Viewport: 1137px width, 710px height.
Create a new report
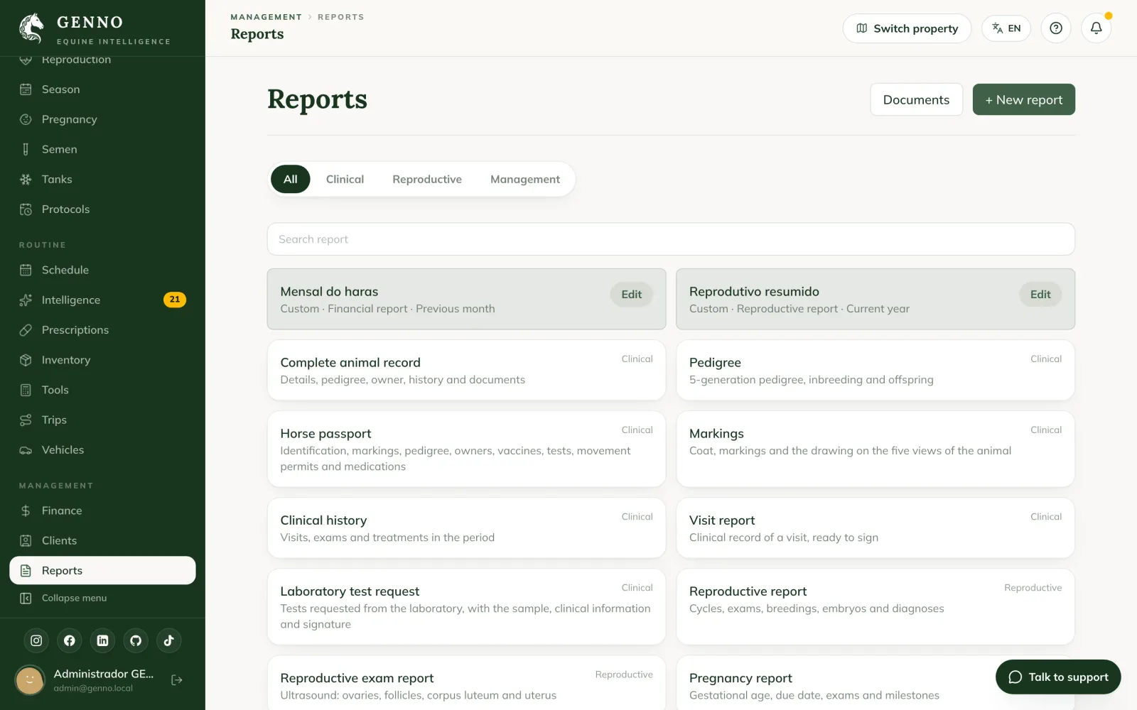pos(1023,99)
